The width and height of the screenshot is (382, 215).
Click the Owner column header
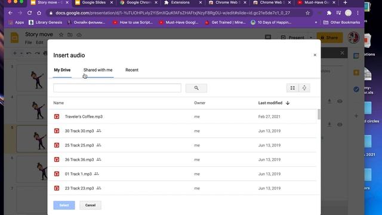pyautogui.click(x=199, y=103)
